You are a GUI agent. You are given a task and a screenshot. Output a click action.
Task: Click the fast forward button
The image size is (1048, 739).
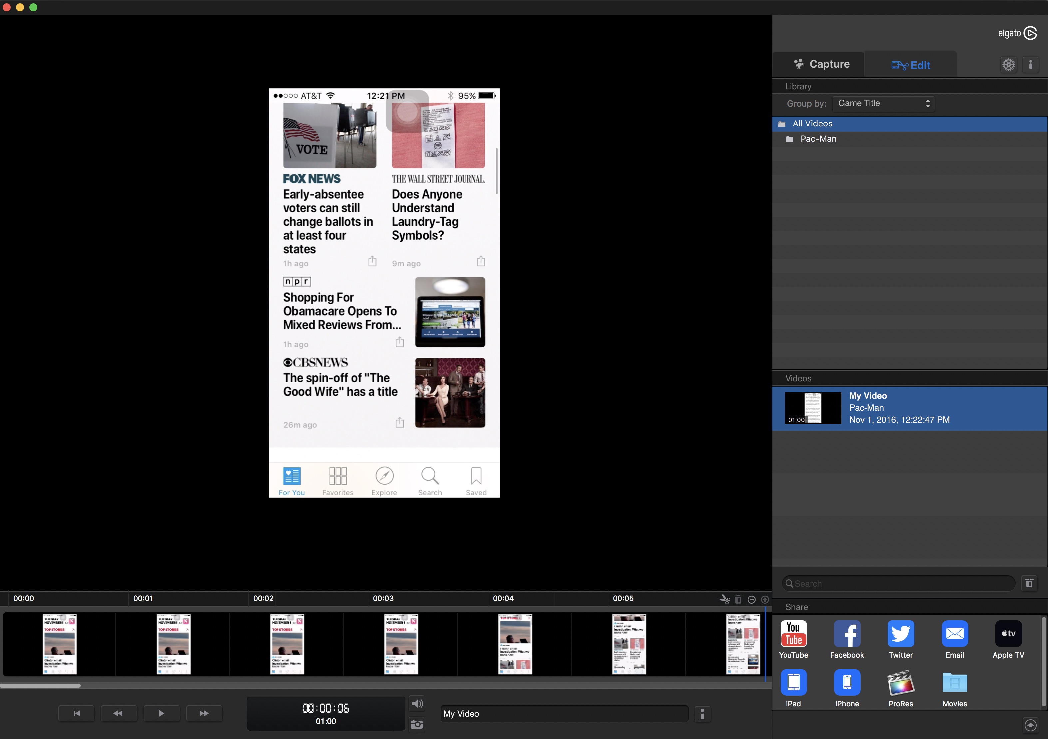click(204, 713)
